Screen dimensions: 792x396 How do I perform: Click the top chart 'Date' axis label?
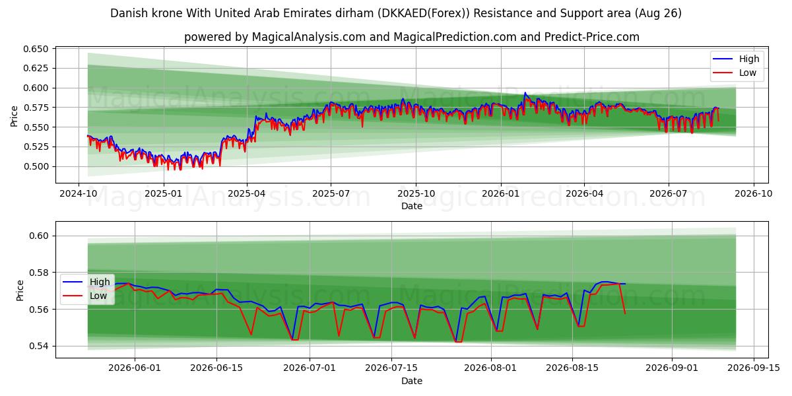(412, 206)
